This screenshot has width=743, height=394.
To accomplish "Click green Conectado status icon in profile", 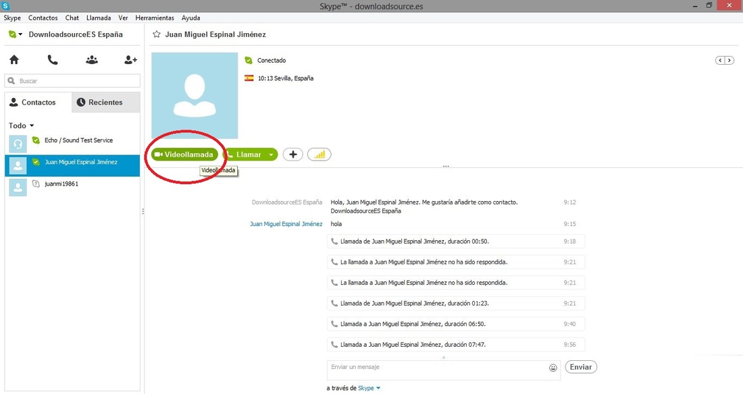I will tap(249, 60).
